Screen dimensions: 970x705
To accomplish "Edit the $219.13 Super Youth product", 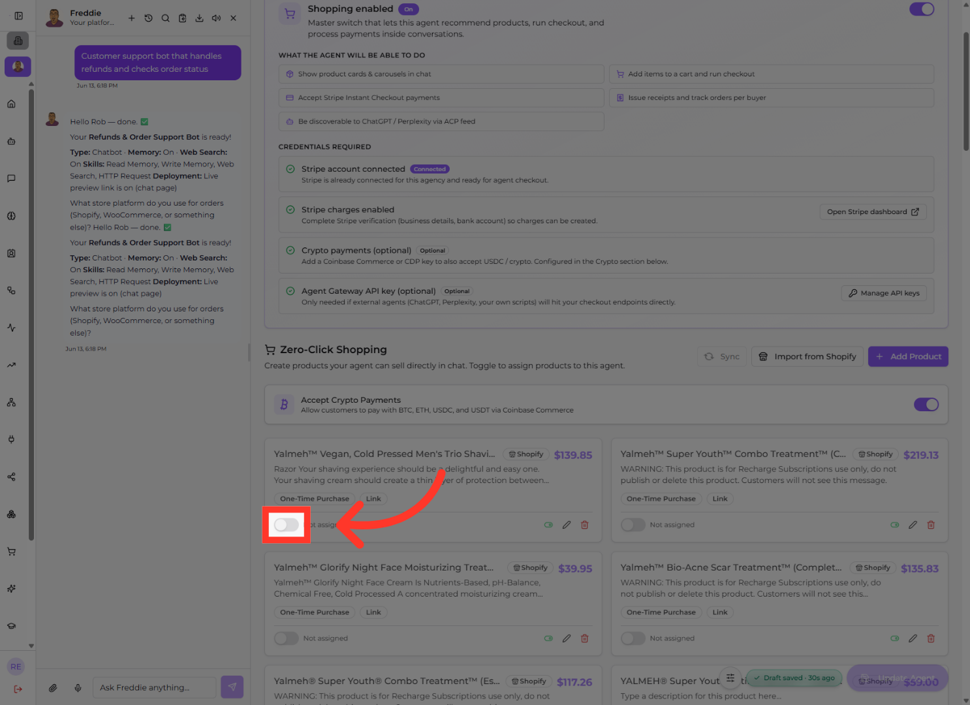I will 913,525.
